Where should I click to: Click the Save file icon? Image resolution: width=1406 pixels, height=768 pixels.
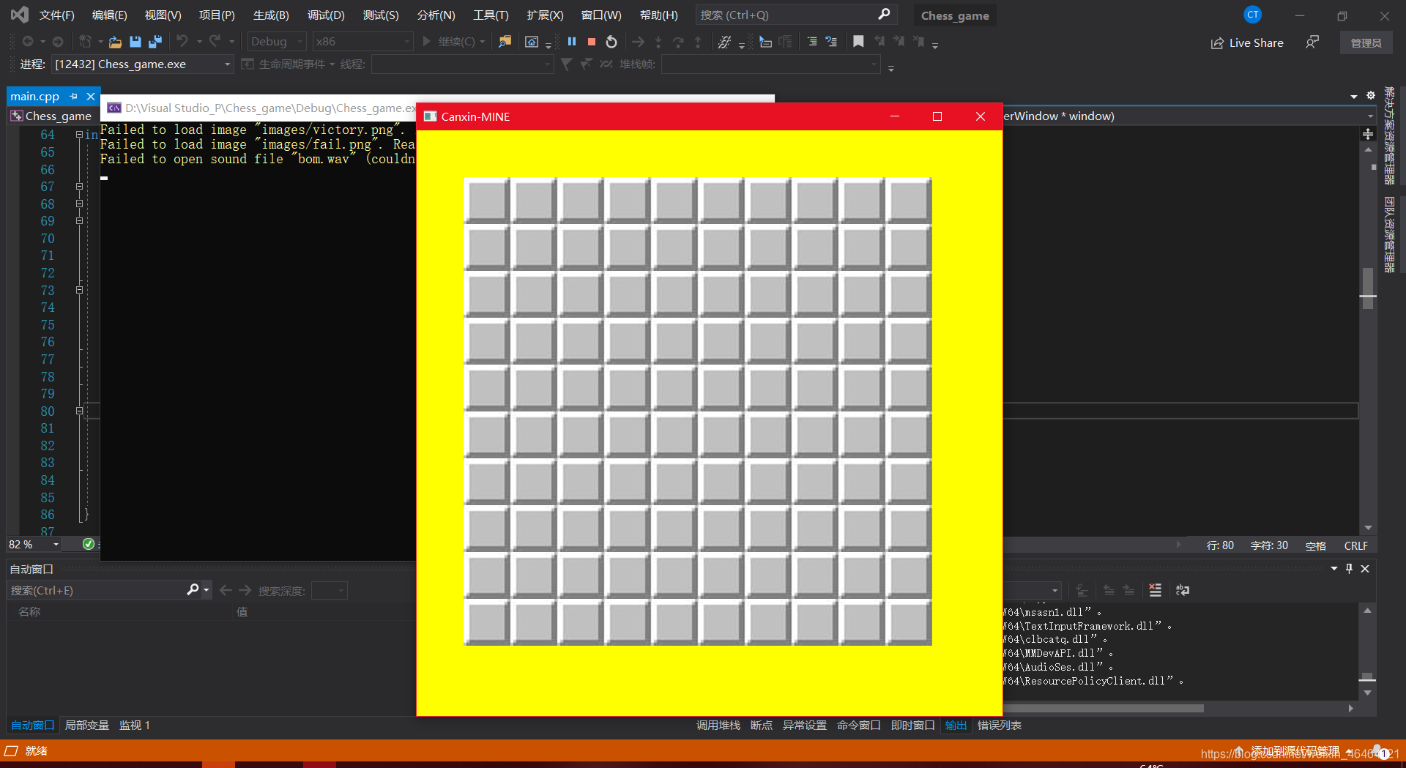tap(135, 42)
